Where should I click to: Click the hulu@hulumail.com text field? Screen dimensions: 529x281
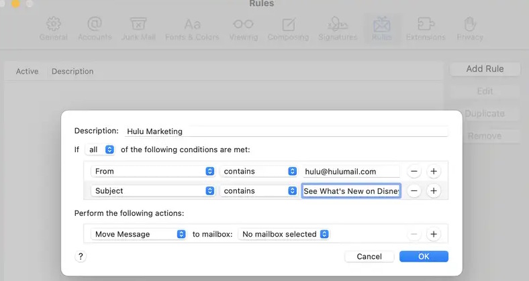pyautogui.click(x=351, y=171)
